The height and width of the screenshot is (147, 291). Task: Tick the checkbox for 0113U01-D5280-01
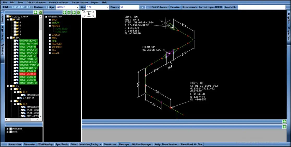pyautogui.click(x=15, y=41)
